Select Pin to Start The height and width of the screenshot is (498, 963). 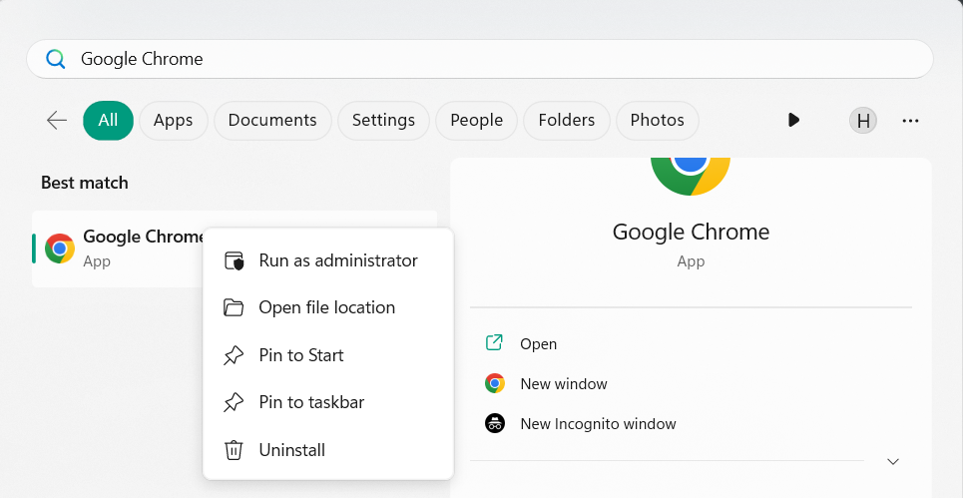(x=300, y=355)
